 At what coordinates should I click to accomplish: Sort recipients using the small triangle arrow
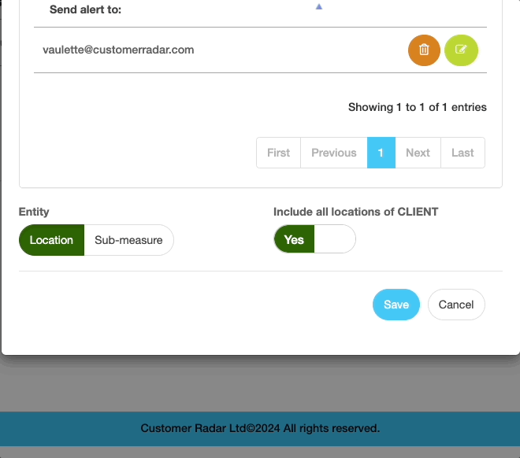(319, 6)
